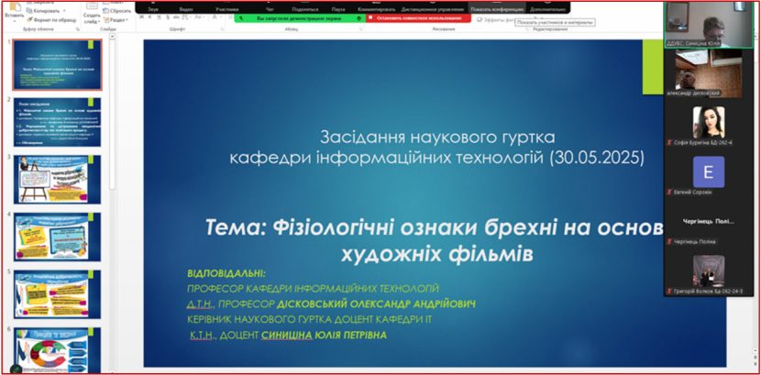Viewport: 761px width, 375px height.
Task: Select Format Painter (Формат по образцу)
Action: click(49, 19)
